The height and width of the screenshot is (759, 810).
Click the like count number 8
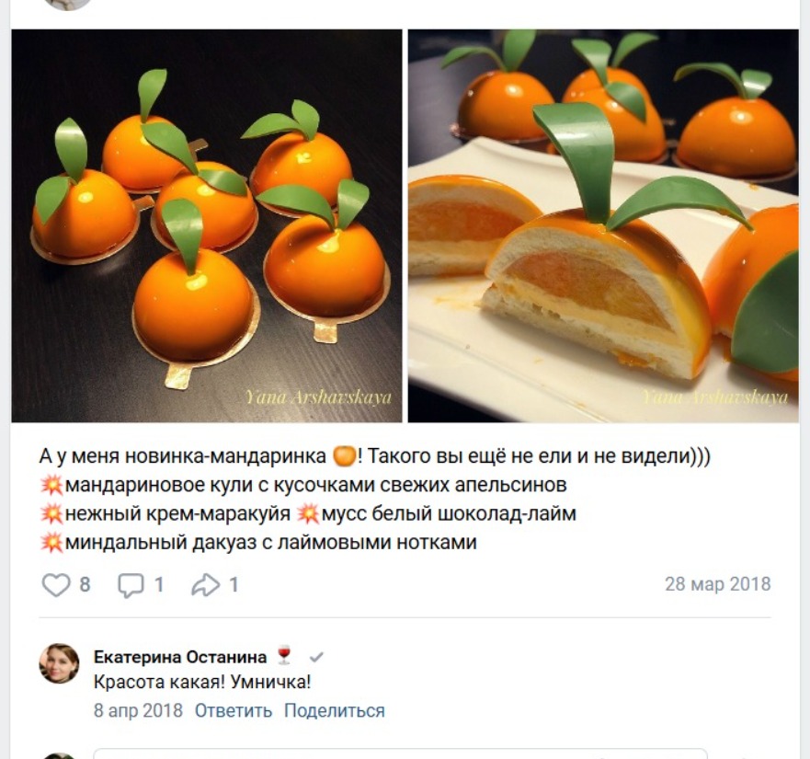[x=85, y=585]
